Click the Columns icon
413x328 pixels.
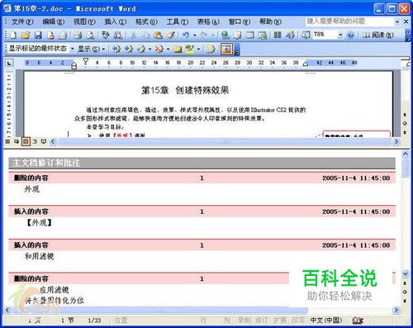click(x=278, y=35)
